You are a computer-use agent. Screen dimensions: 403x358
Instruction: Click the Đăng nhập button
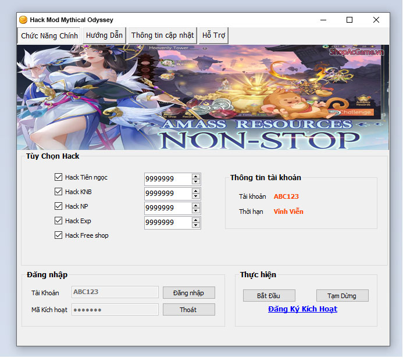point(188,293)
